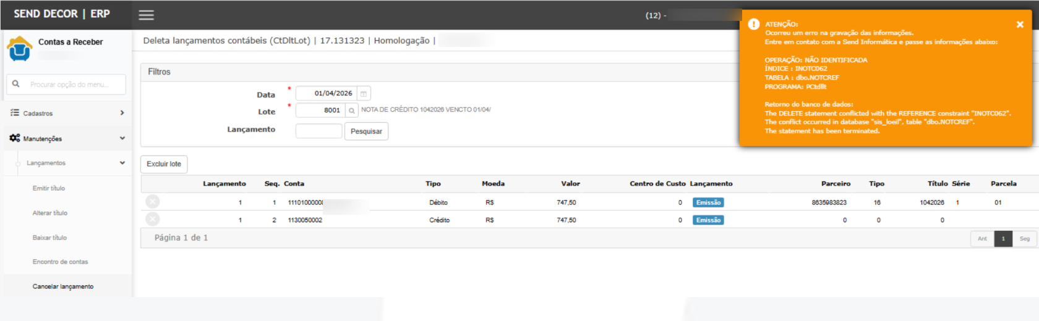Viewport: 1039px width, 321px height.
Task: Click valor 747,50 in the Débito row
Action: click(567, 202)
